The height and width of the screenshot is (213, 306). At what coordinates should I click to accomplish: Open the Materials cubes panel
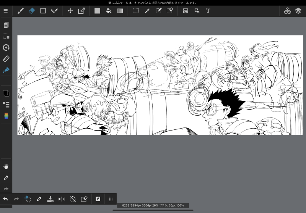tap(287, 11)
